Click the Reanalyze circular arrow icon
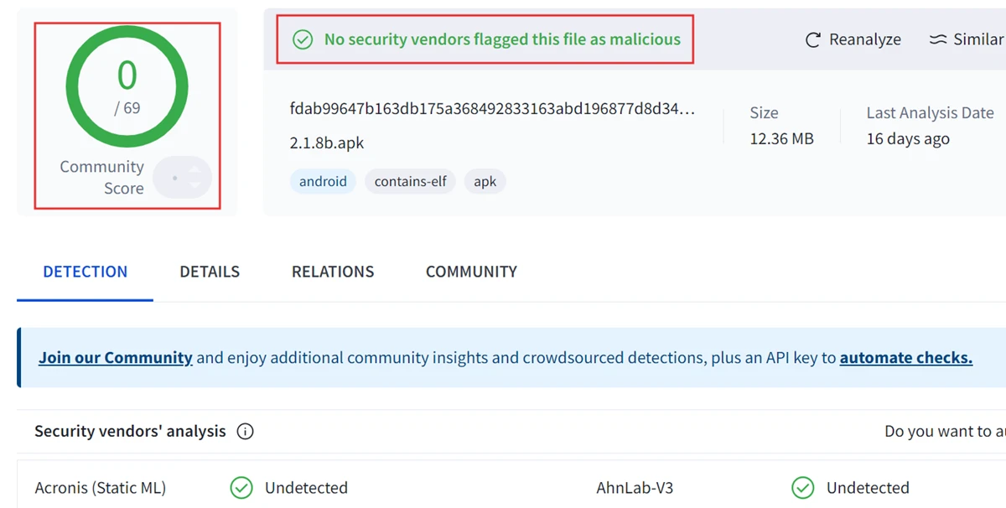The width and height of the screenshot is (1006, 508). (812, 39)
